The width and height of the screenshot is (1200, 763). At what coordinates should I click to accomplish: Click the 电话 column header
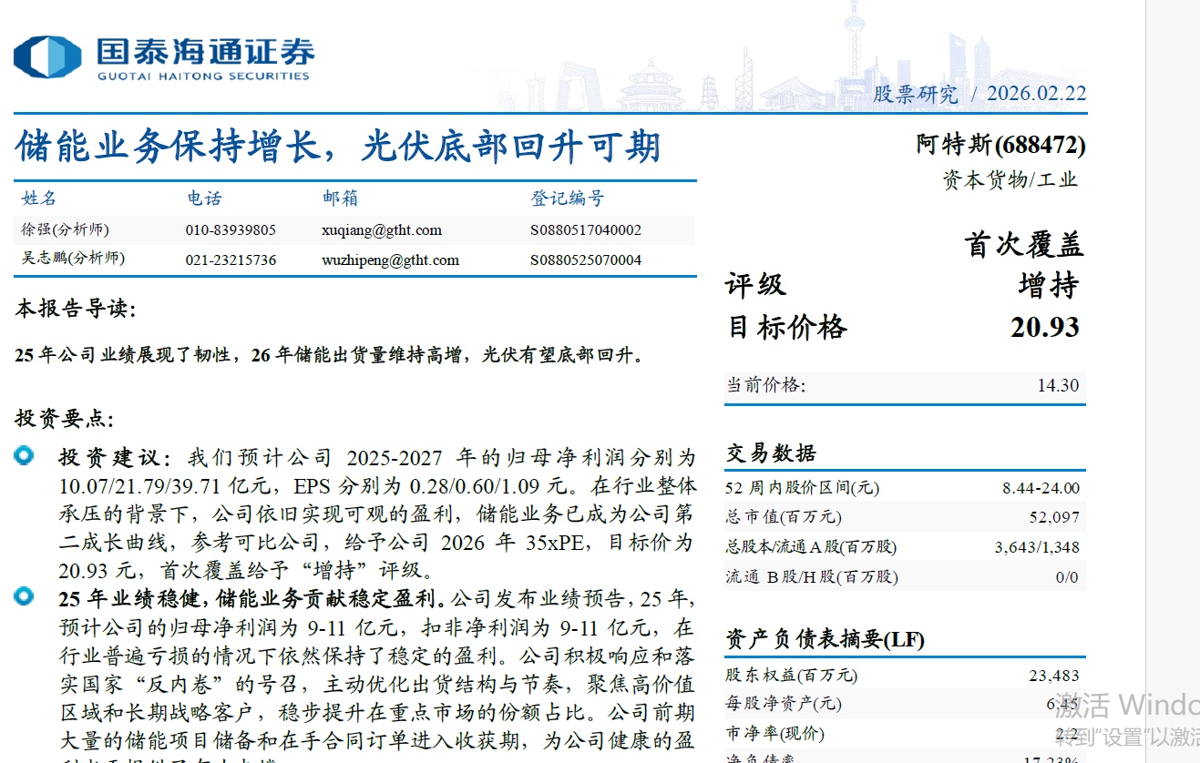click(x=204, y=198)
